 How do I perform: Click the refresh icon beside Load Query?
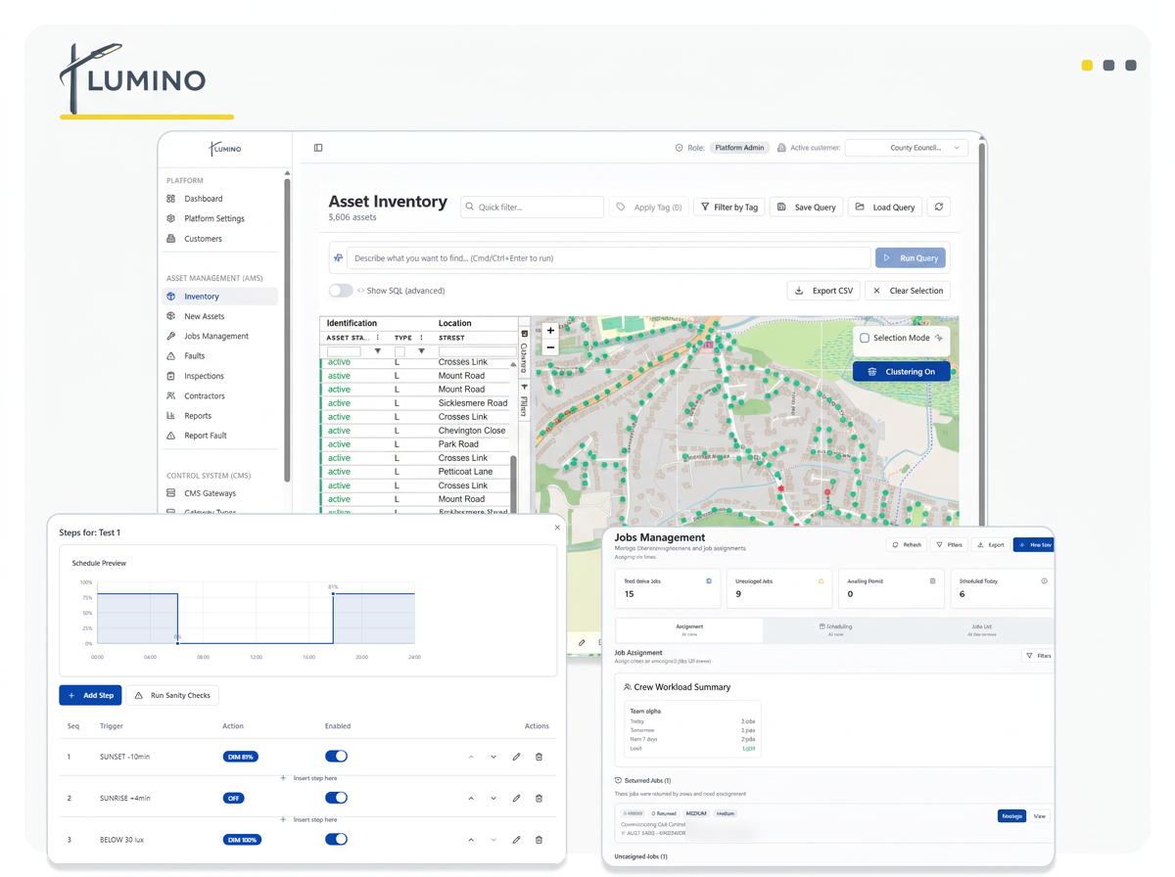(939, 207)
